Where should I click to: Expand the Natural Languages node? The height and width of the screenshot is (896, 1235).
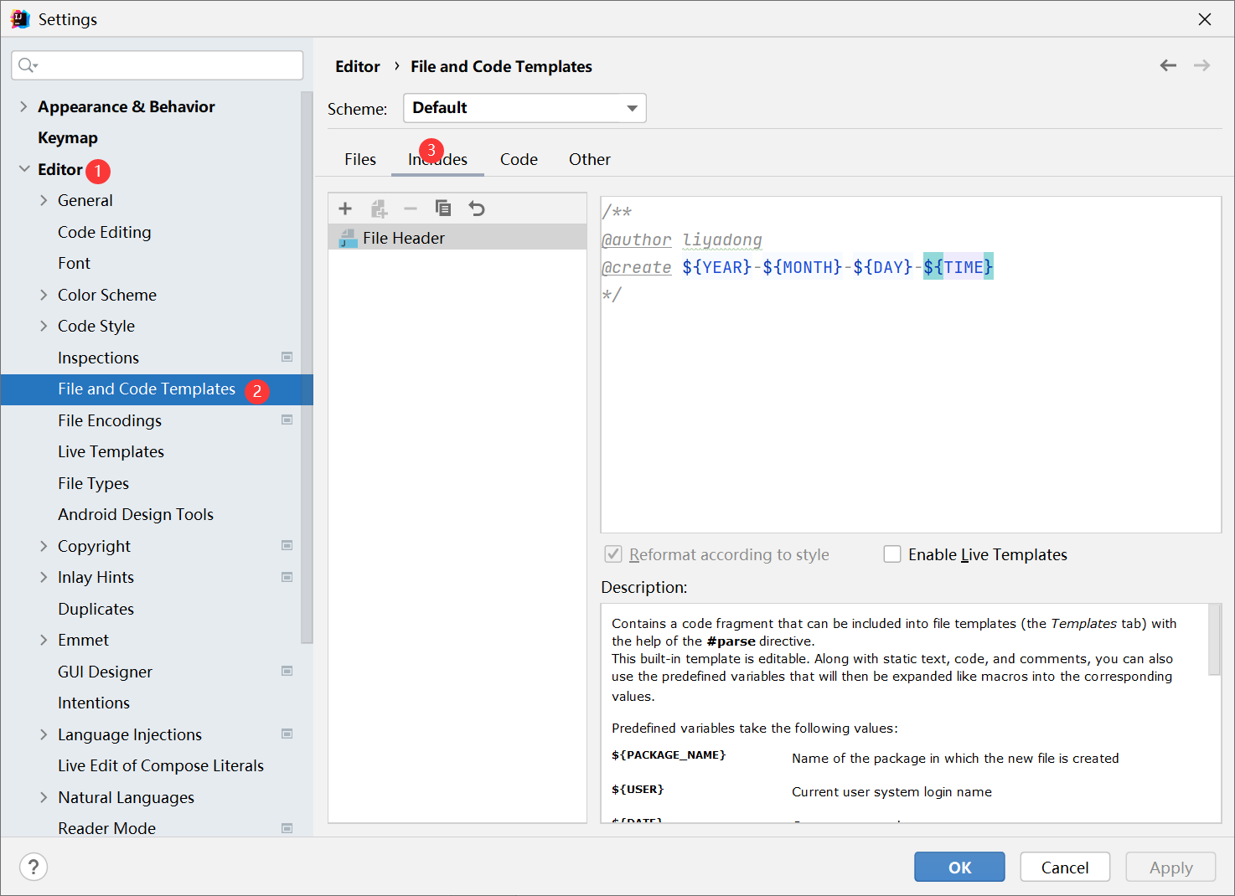tap(44, 797)
